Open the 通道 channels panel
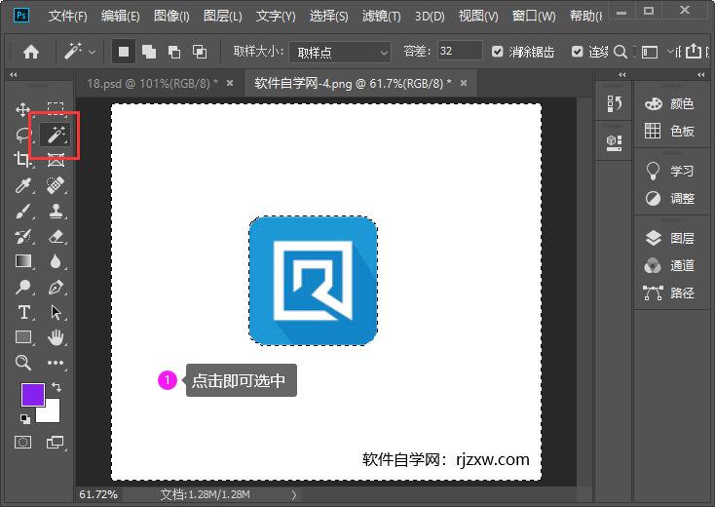715x507 pixels. click(x=669, y=265)
